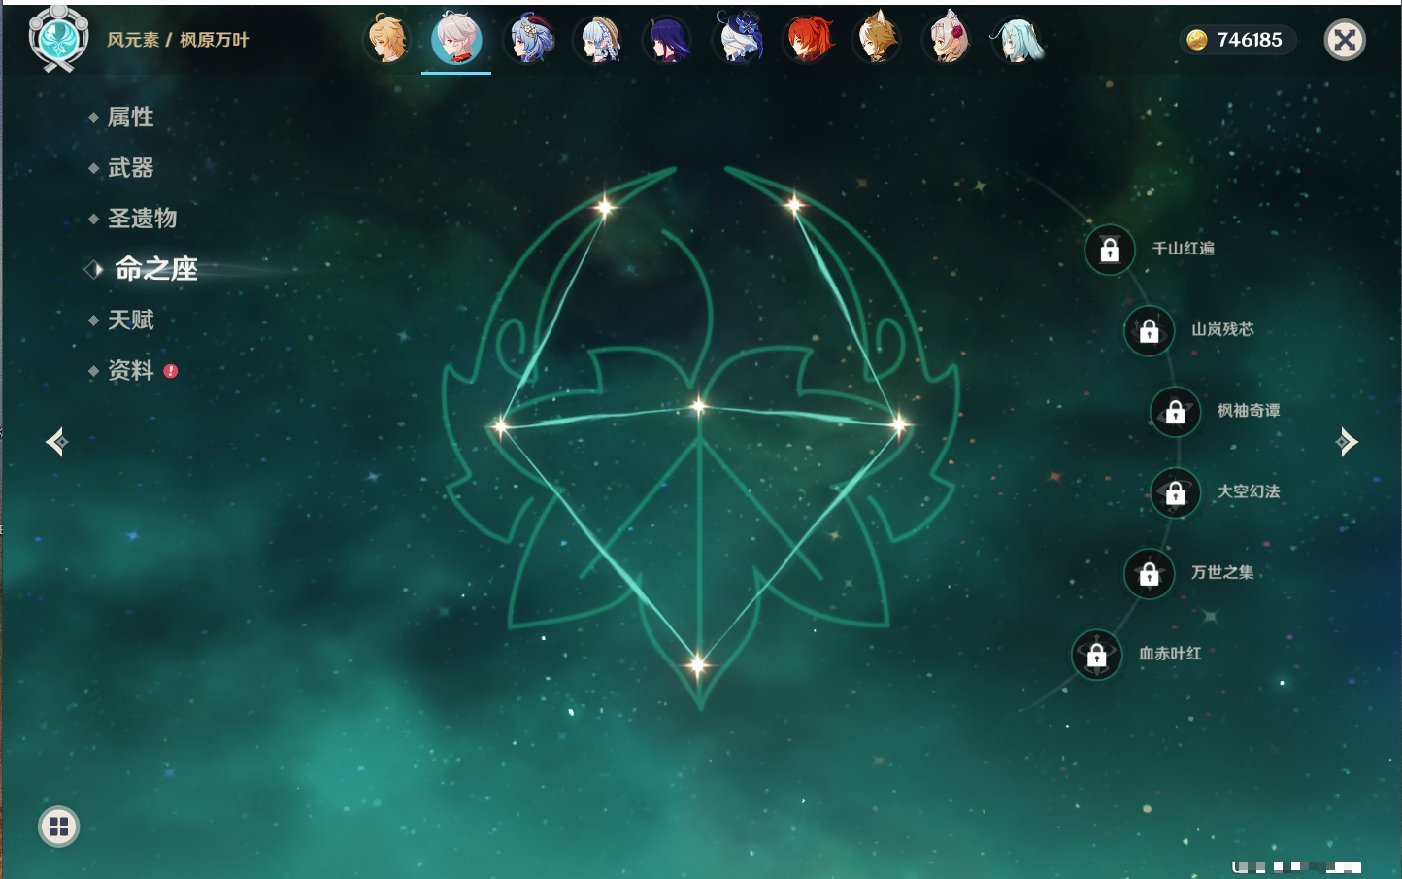Click the locked 血赤叶红 constellation icon
The image size is (1402, 879).
[x=1097, y=656]
